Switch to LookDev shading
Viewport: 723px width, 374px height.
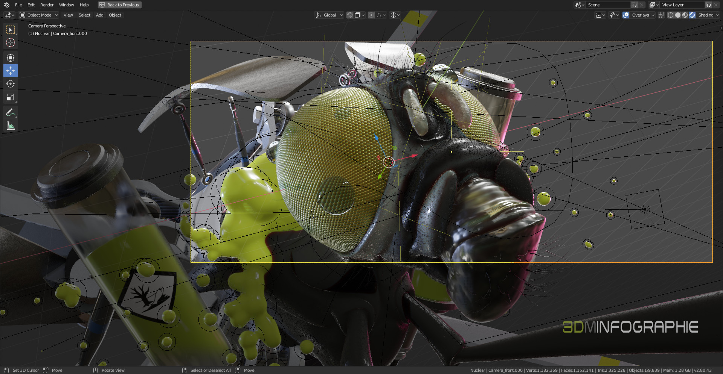tap(685, 15)
